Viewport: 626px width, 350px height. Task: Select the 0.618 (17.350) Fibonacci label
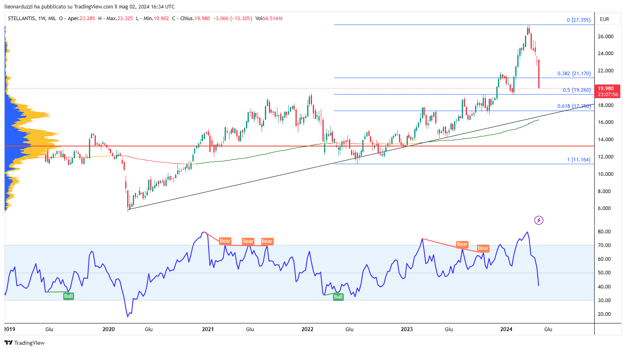click(574, 106)
